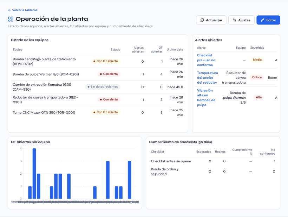The width and height of the screenshot is (288, 217).
Task: Click the OT abiertas por equipo panel title
Action: point(31,142)
